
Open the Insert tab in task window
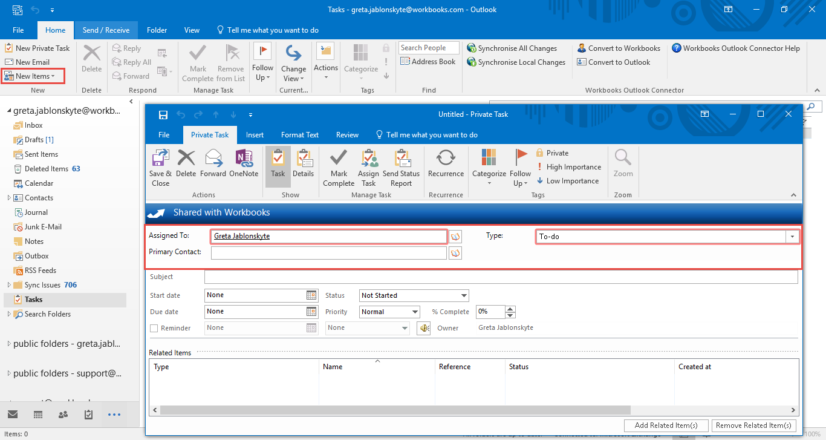click(255, 135)
